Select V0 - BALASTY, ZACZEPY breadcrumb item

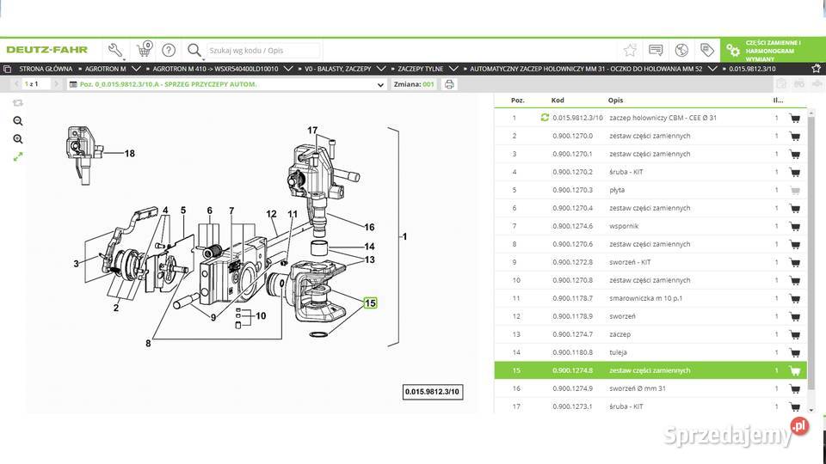tap(337, 68)
